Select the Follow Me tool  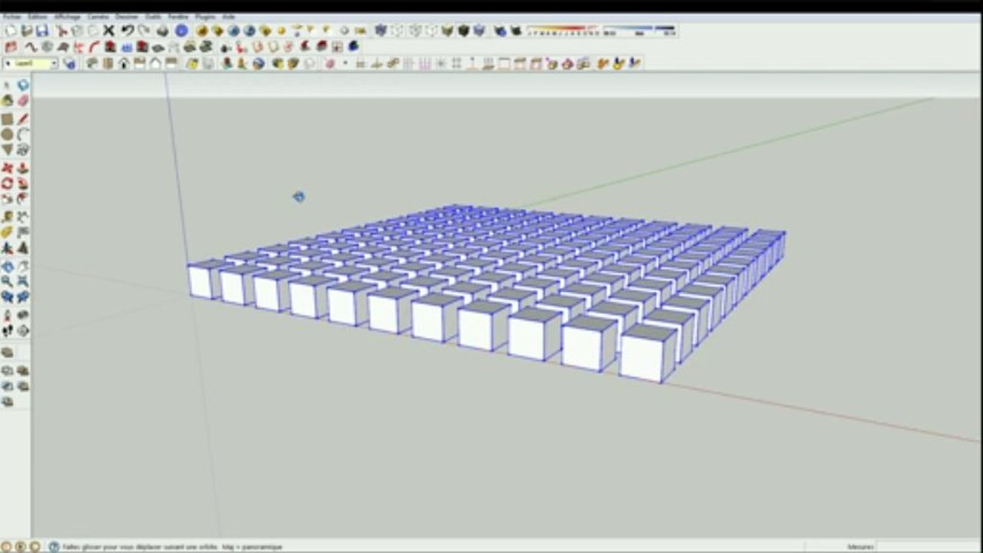23,184
